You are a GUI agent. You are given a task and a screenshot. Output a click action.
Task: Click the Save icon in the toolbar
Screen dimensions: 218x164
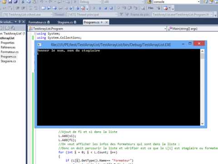coord(10,2)
